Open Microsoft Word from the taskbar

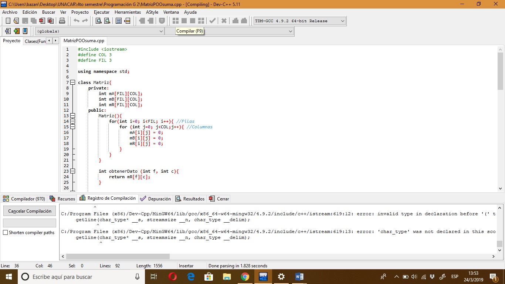pyautogui.click(x=299, y=277)
